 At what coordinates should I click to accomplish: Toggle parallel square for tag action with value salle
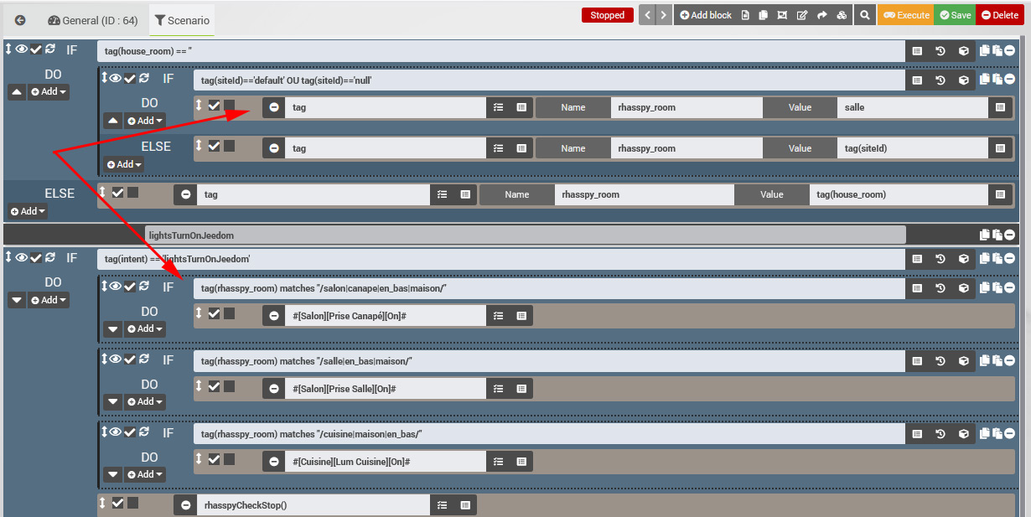pos(229,106)
